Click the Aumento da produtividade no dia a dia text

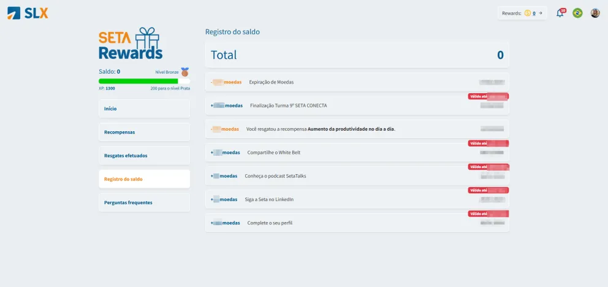click(351, 129)
